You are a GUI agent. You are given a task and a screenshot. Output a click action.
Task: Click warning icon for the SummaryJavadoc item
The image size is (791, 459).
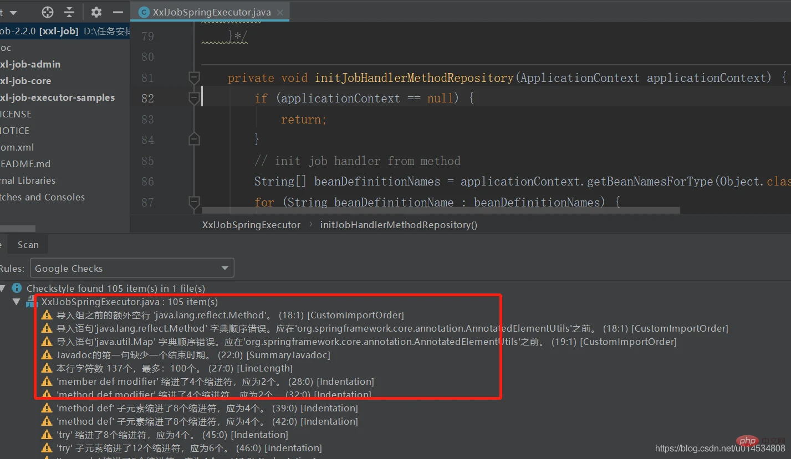tap(47, 355)
